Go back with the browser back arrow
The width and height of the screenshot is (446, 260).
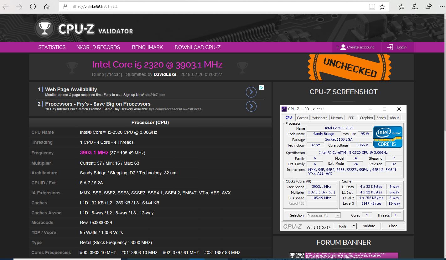pyautogui.click(x=6, y=7)
